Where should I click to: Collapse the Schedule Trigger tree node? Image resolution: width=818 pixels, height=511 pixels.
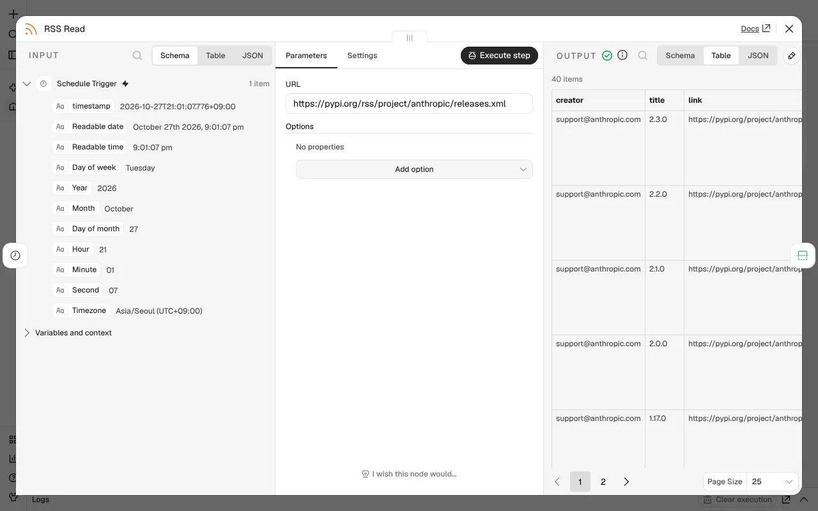[x=27, y=84]
